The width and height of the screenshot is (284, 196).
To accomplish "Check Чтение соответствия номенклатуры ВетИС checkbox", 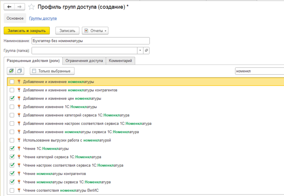I will tap(12, 190).
